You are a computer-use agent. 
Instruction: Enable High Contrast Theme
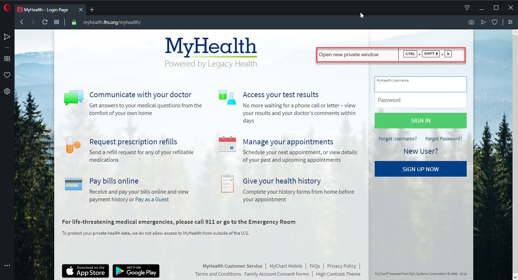[338, 274]
